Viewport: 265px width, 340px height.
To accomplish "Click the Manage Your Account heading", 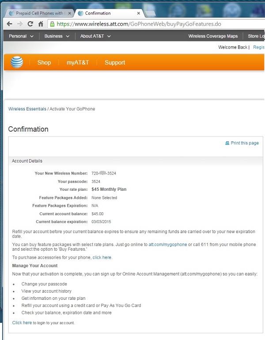I will click(x=35, y=266).
